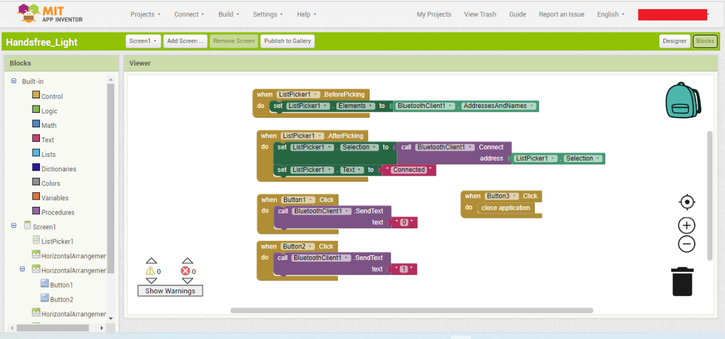
Task: Open Button3 dropdown in Click event block
Action: coord(502,196)
